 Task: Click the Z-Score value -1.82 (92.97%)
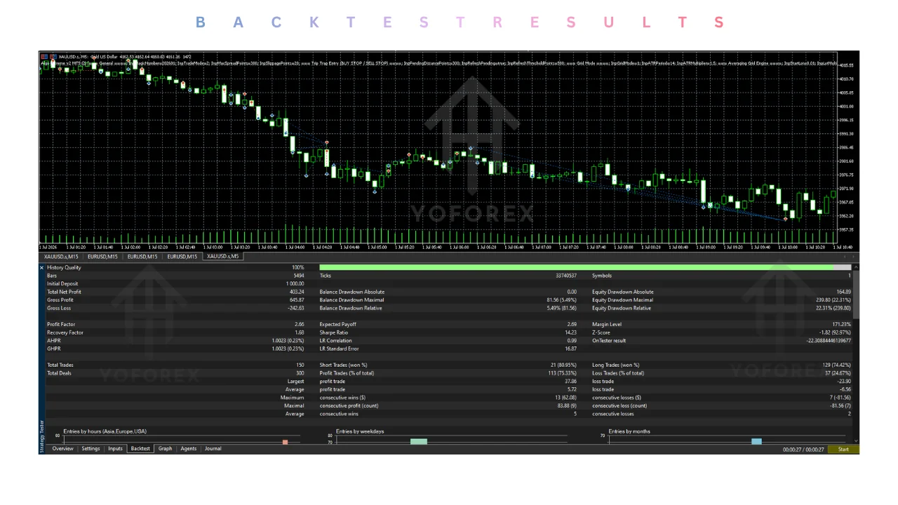click(835, 332)
